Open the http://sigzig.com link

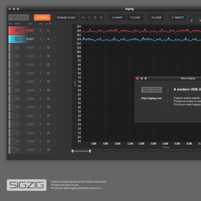[152, 98]
